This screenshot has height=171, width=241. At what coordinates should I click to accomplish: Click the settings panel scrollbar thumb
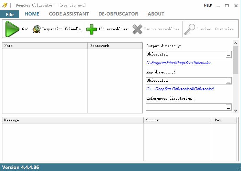pos(235,60)
